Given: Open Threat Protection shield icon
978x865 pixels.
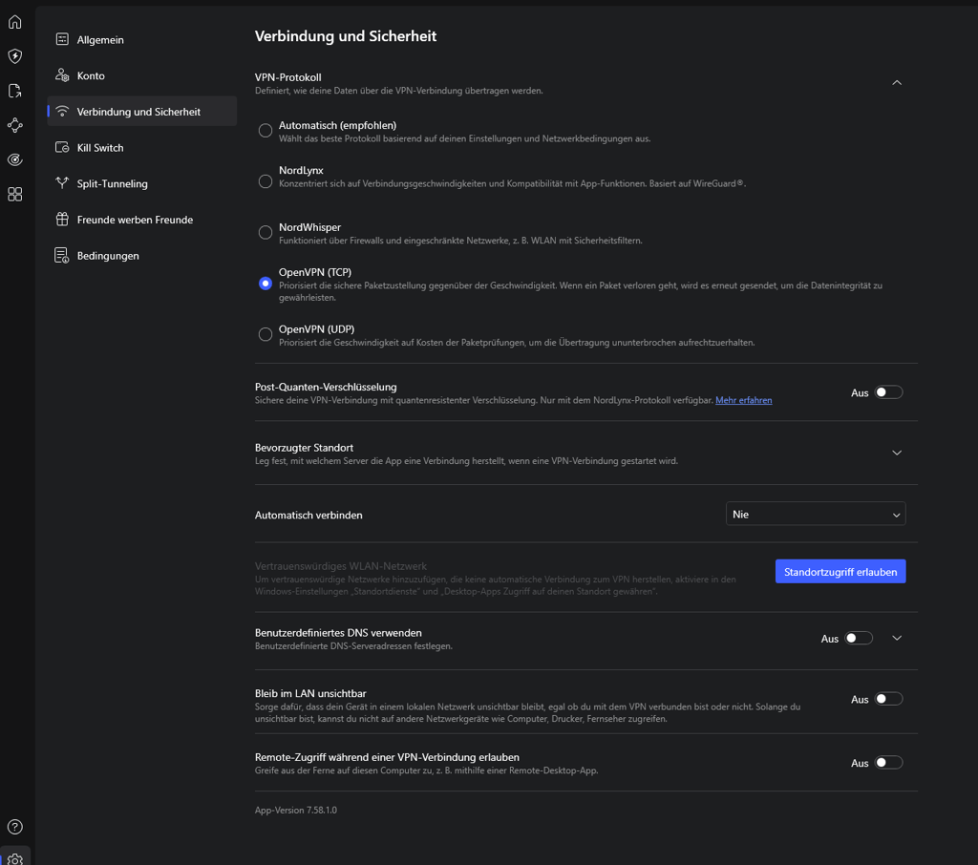Looking at the screenshot, I should (x=15, y=56).
